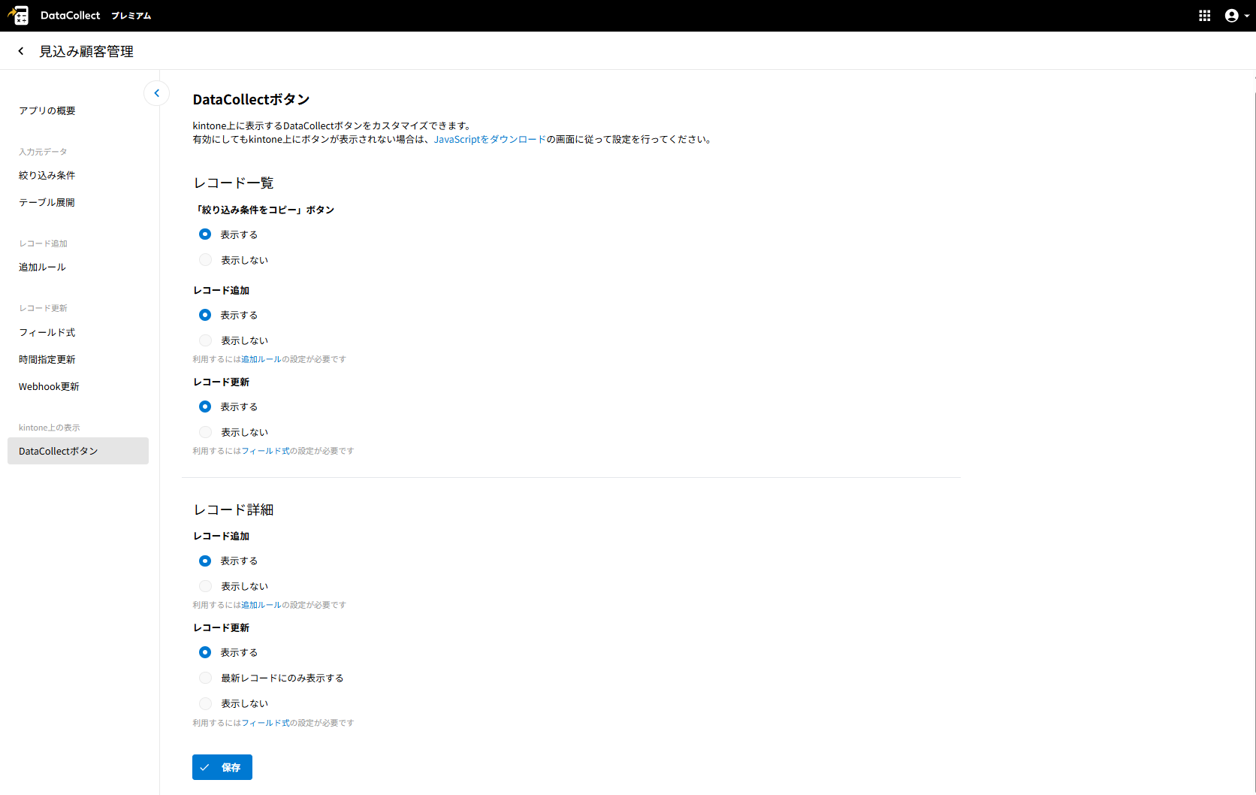Click the DataCollect logo icon

18,15
